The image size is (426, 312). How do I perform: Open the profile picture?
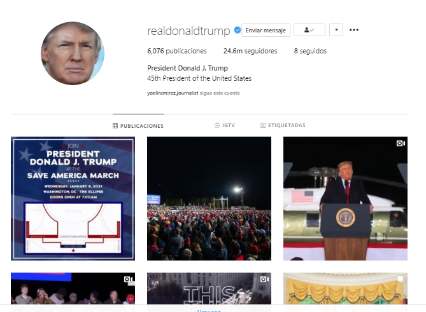tap(73, 53)
